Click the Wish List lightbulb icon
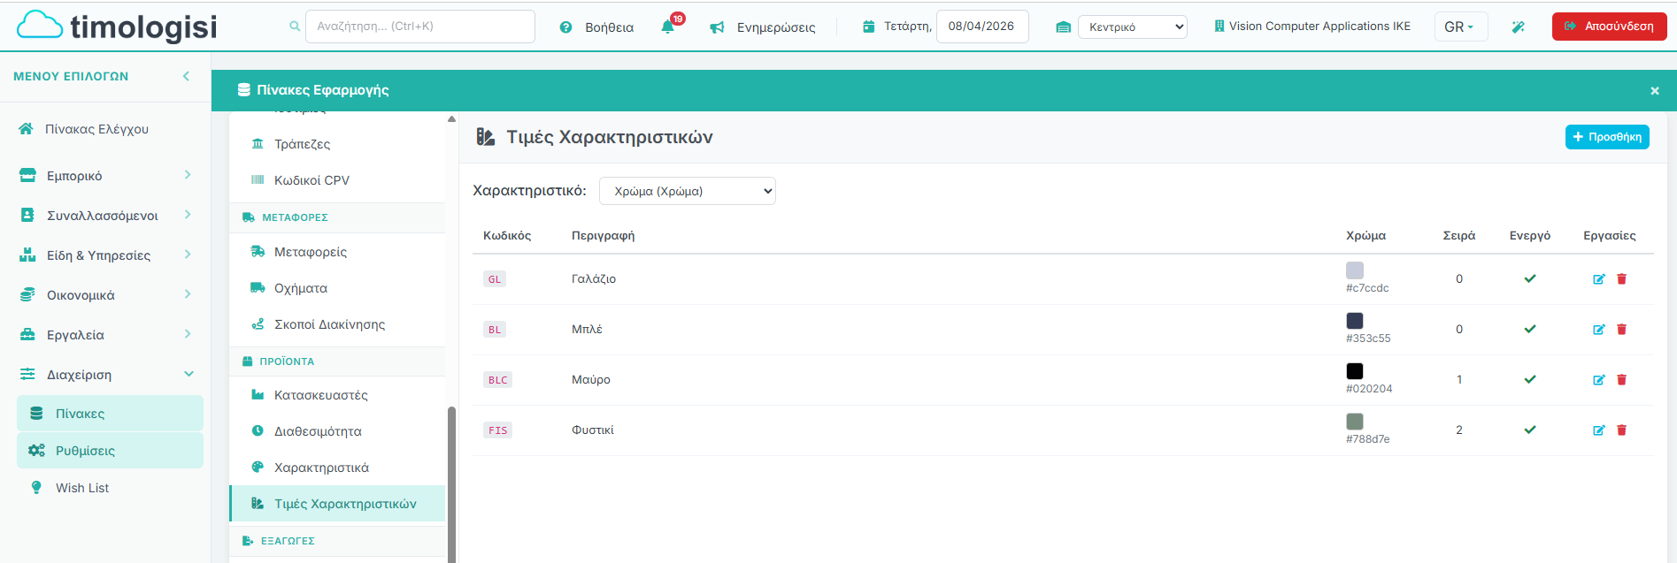The width and height of the screenshot is (1677, 563). [x=36, y=488]
